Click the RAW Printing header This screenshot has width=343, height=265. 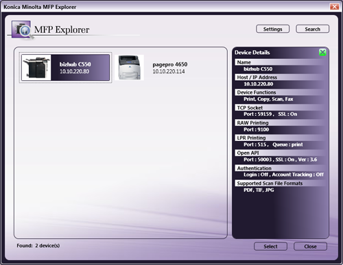[280, 123]
